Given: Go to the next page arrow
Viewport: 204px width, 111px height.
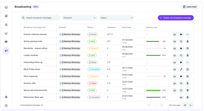Looking at the screenshot, I should click(x=161, y=105).
